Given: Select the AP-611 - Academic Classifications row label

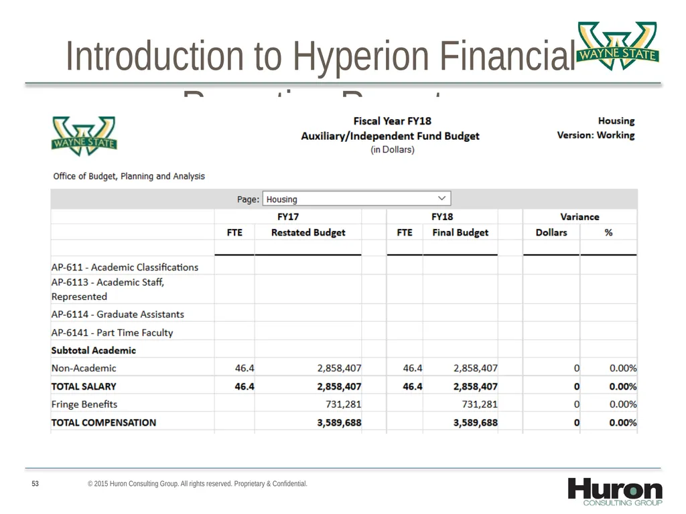Looking at the screenshot, I should [x=125, y=267].
